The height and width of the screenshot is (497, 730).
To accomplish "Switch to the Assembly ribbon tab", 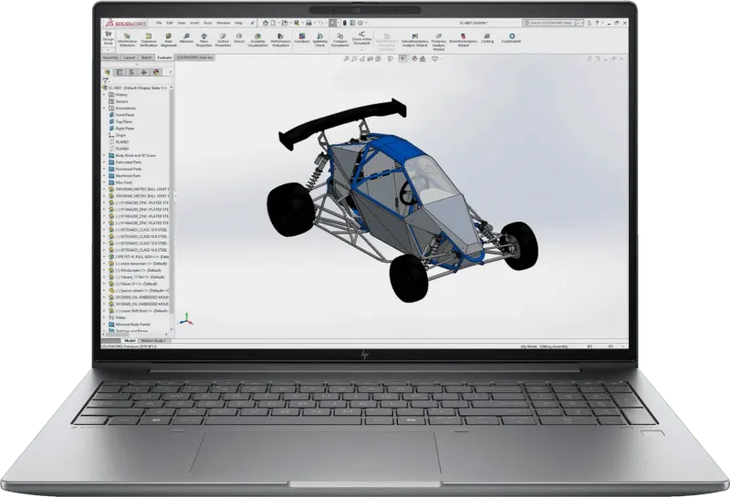I will click(x=110, y=57).
